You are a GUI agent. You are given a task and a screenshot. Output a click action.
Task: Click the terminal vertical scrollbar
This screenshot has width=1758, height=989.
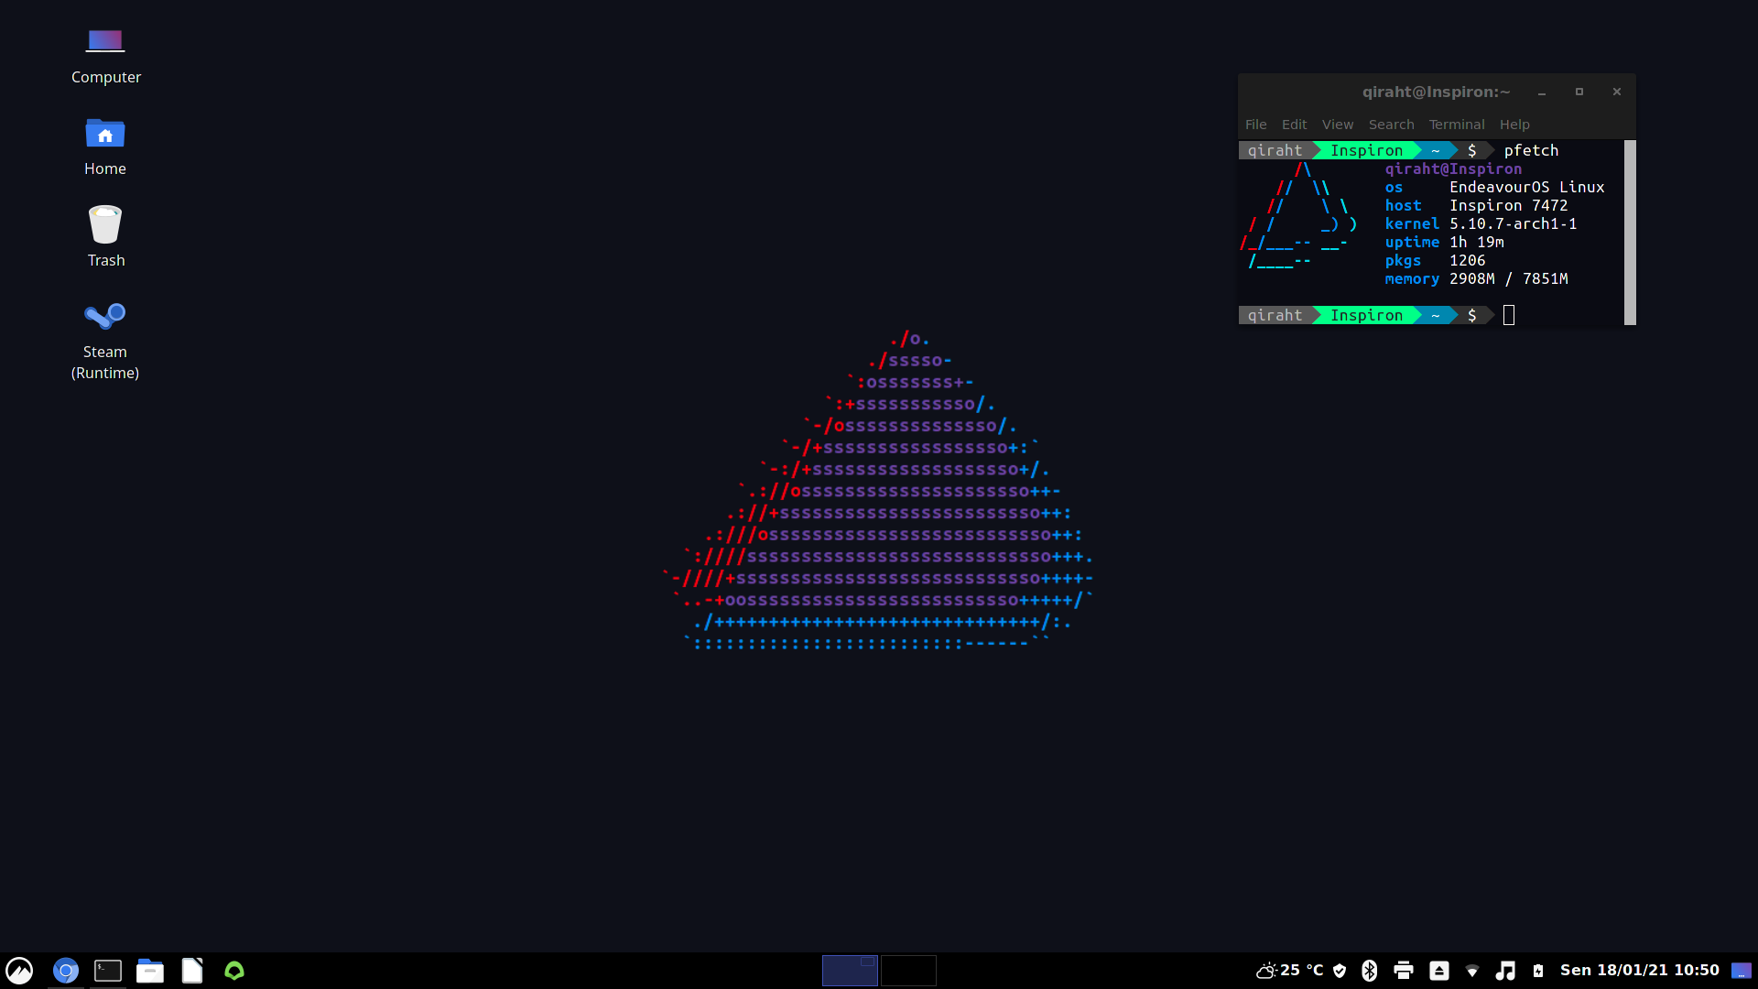tap(1630, 233)
